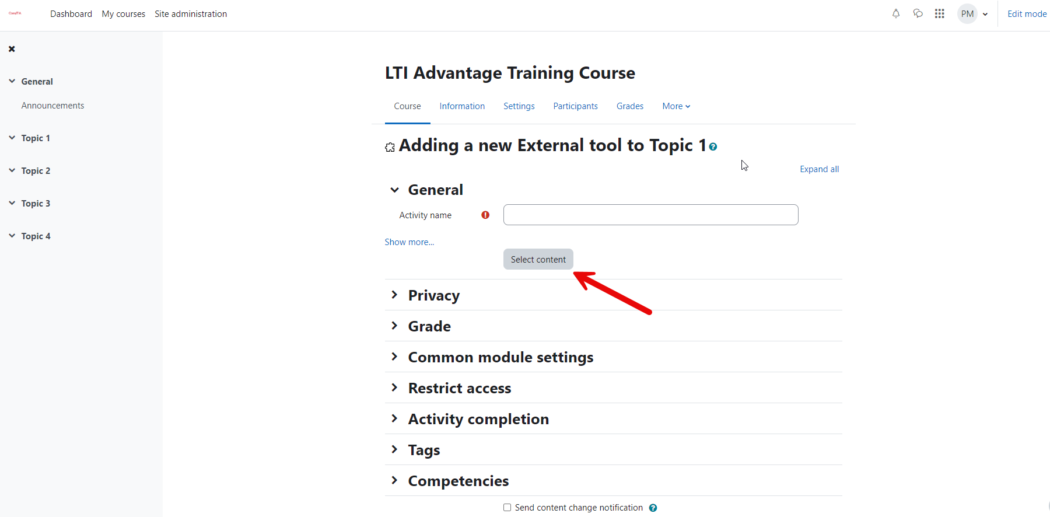The width and height of the screenshot is (1050, 517).
Task: Close the course index sidebar with the X icon
Action: click(x=12, y=48)
